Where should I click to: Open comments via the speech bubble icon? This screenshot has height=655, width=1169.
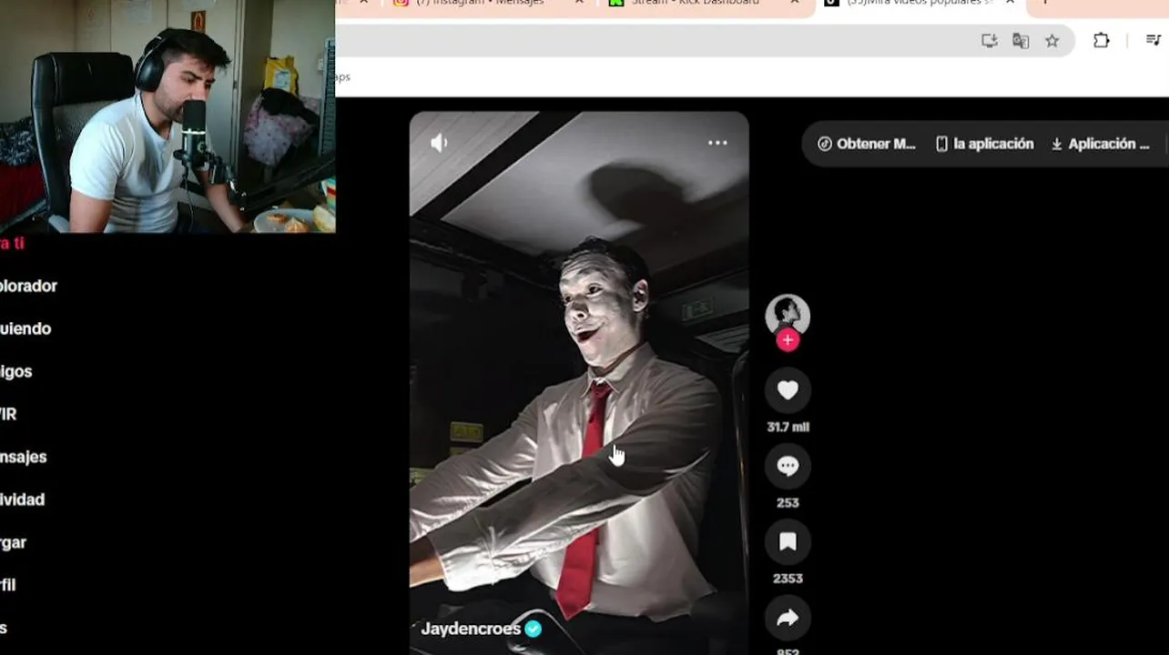(788, 466)
